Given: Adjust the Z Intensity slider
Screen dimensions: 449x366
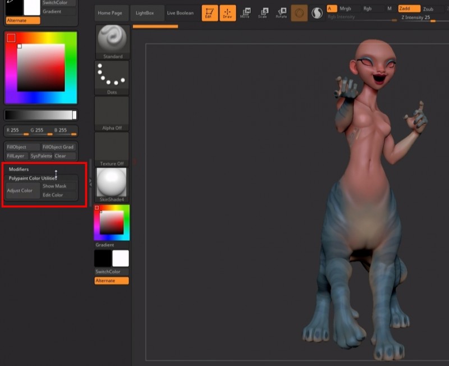Looking at the screenshot, I should coord(425,19).
